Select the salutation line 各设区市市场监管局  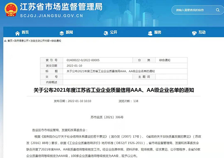pos(60,130)
